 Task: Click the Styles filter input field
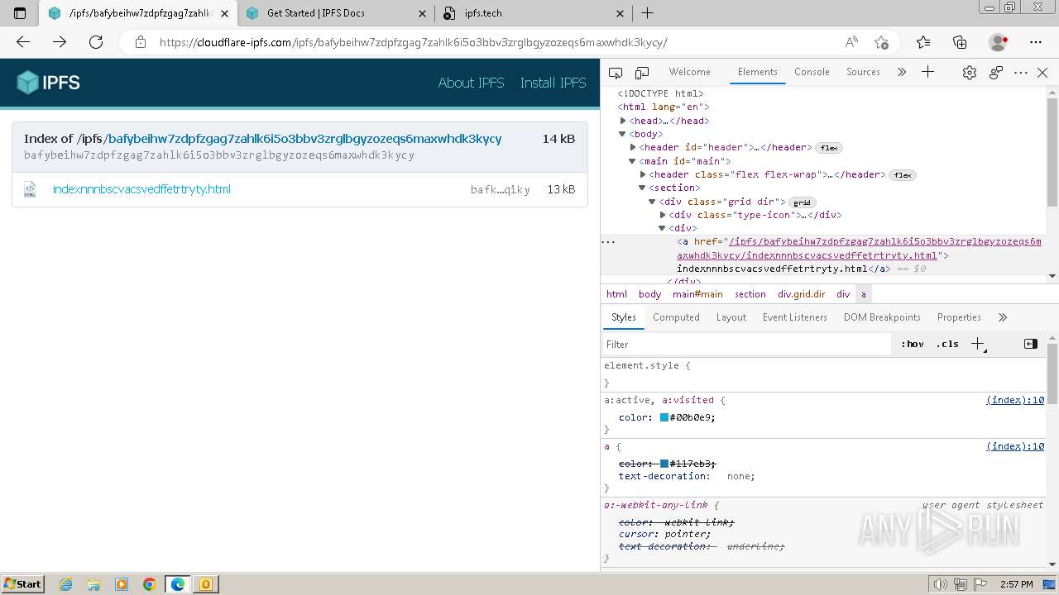pos(746,344)
